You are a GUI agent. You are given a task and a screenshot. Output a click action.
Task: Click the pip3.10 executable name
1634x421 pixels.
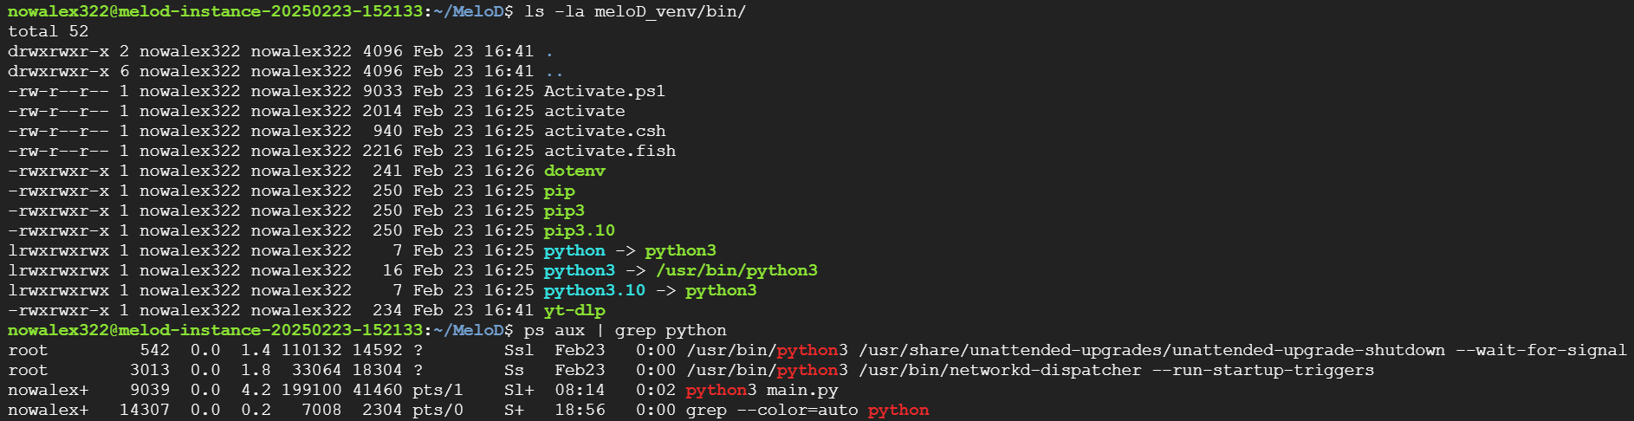click(x=579, y=230)
